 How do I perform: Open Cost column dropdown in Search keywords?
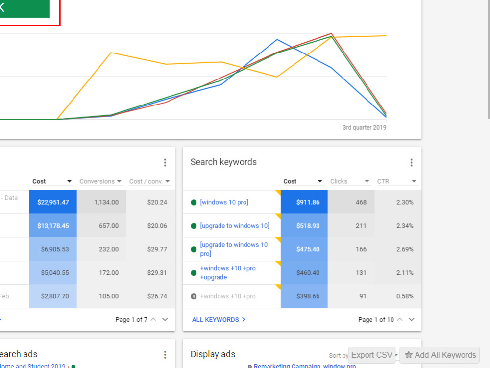tap(319, 181)
